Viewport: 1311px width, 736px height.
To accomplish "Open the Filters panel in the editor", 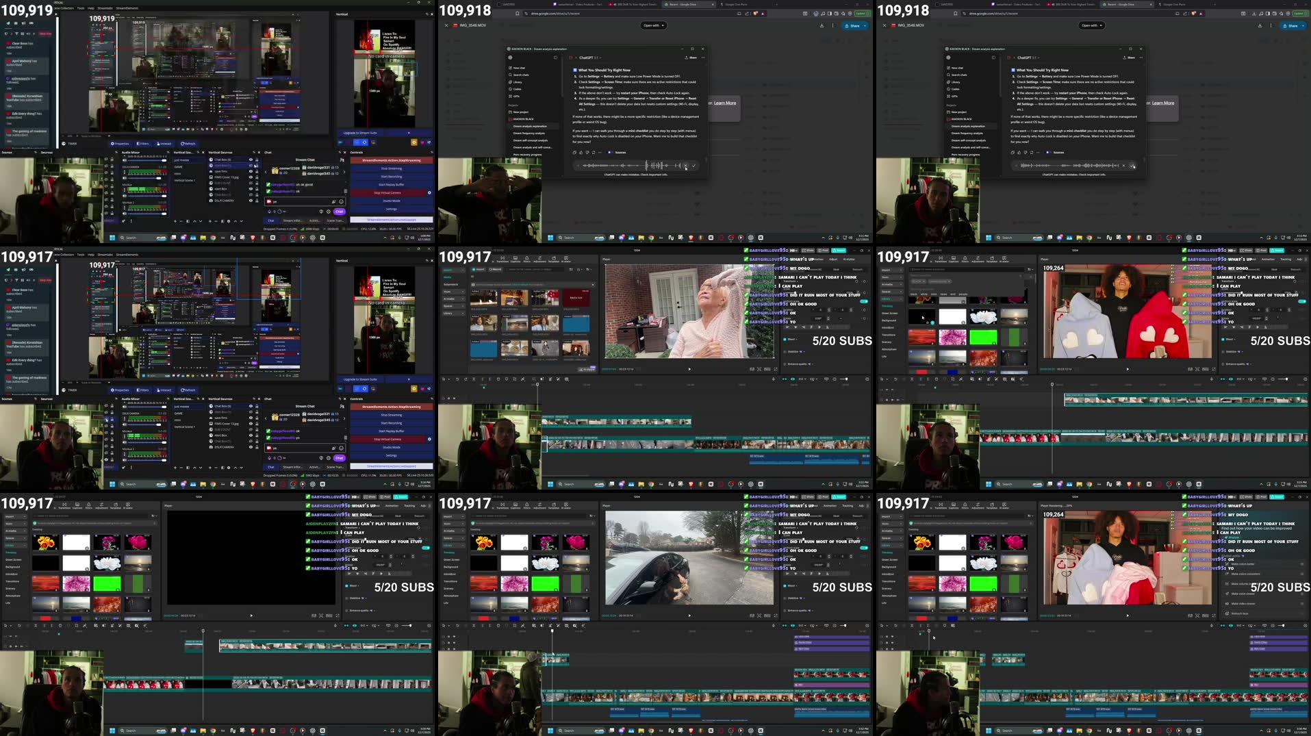I will 526,258.
